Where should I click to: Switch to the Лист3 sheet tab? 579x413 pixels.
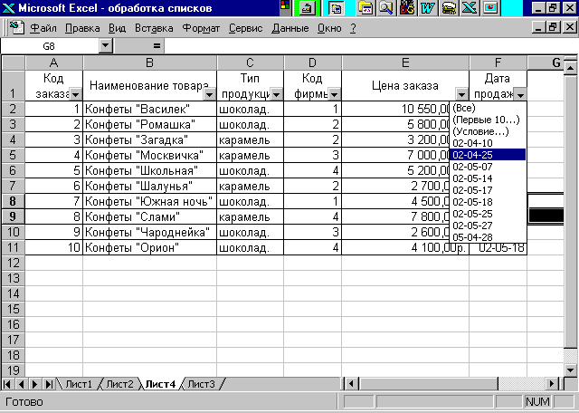click(x=201, y=384)
